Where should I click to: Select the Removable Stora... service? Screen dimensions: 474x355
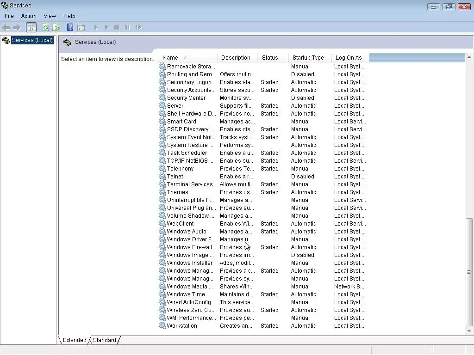click(x=191, y=67)
